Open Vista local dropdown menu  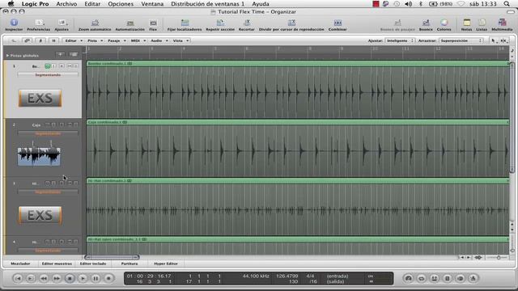(180, 40)
